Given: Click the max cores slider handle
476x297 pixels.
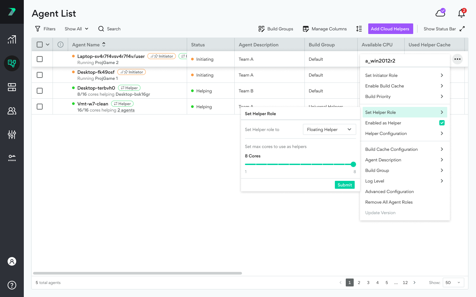Looking at the screenshot, I should coord(353,164).
